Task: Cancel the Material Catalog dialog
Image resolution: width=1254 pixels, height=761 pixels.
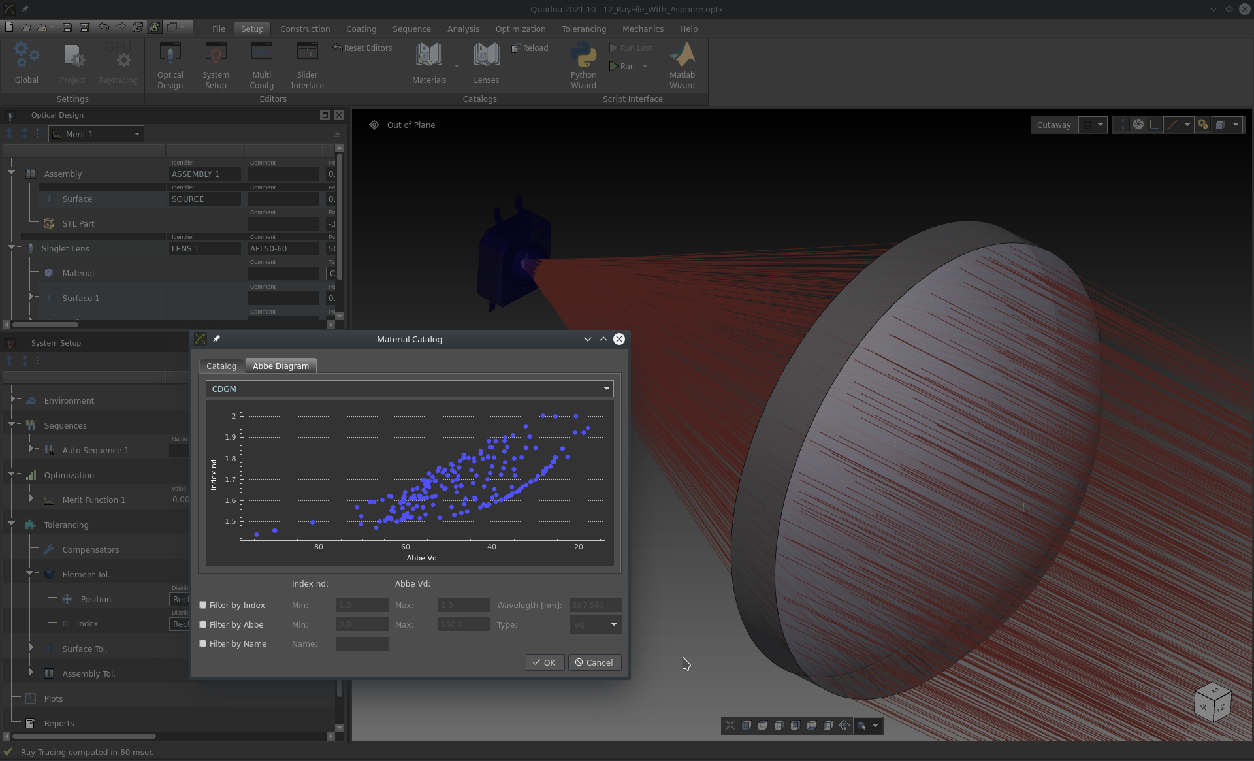Action: (594, 662)
